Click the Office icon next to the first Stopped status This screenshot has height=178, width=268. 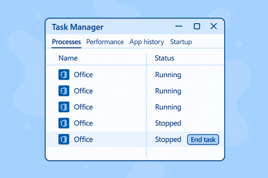click(64, 123)
